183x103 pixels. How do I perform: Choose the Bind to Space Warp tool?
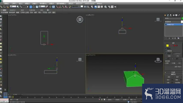coord(7,7)
